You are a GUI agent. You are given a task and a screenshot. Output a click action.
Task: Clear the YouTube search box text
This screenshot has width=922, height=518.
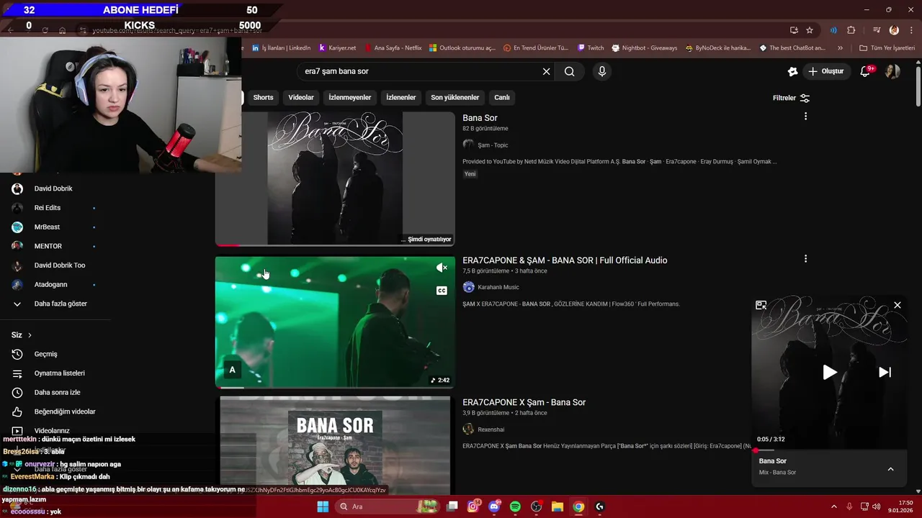[546, 71]
